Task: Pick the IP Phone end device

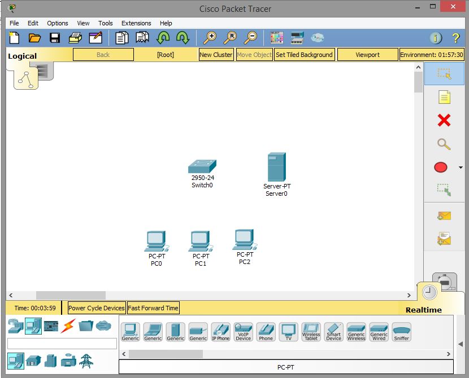Action: click(x=221, y=332)
